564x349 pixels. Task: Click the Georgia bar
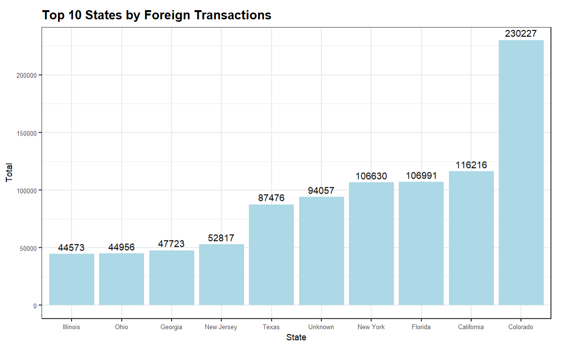172,278
